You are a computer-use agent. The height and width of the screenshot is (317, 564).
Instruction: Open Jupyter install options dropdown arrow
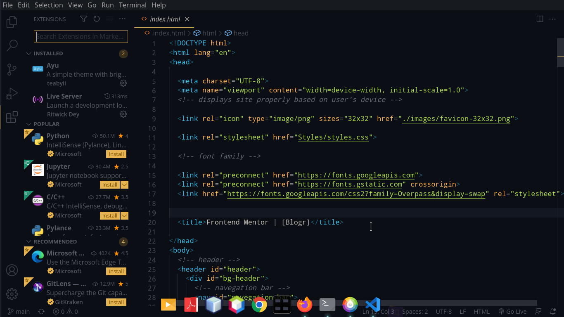pos(124,185)
